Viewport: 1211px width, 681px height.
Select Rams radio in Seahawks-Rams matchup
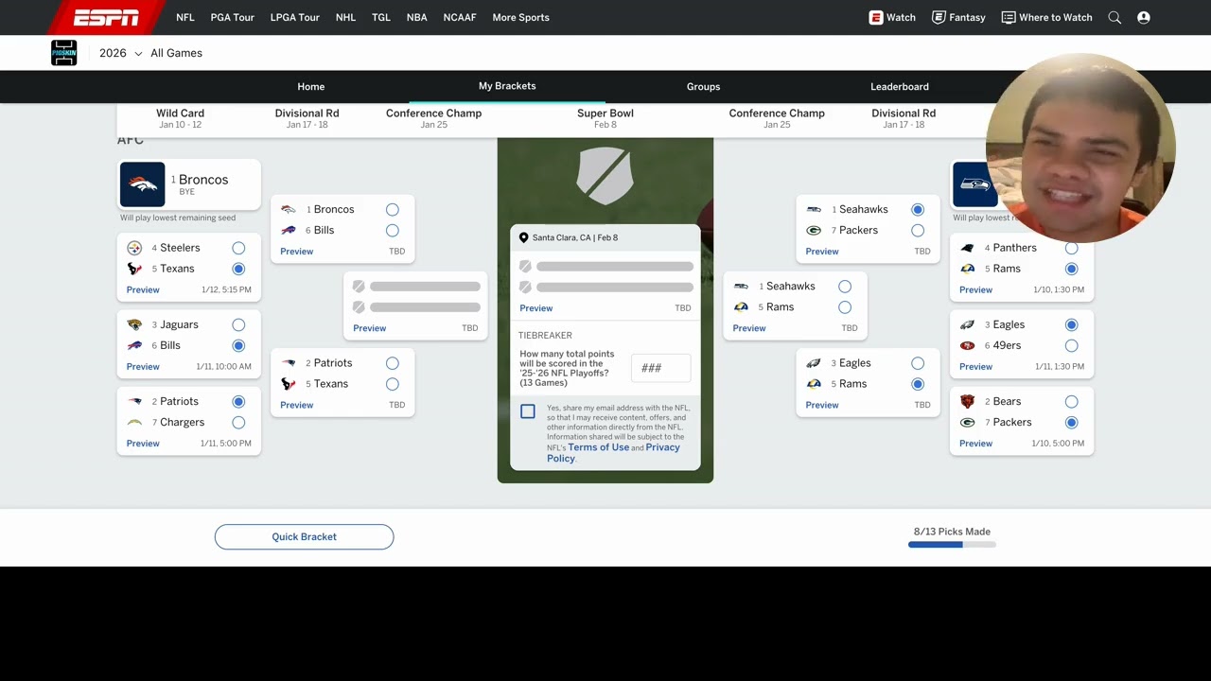click(845, 306)
